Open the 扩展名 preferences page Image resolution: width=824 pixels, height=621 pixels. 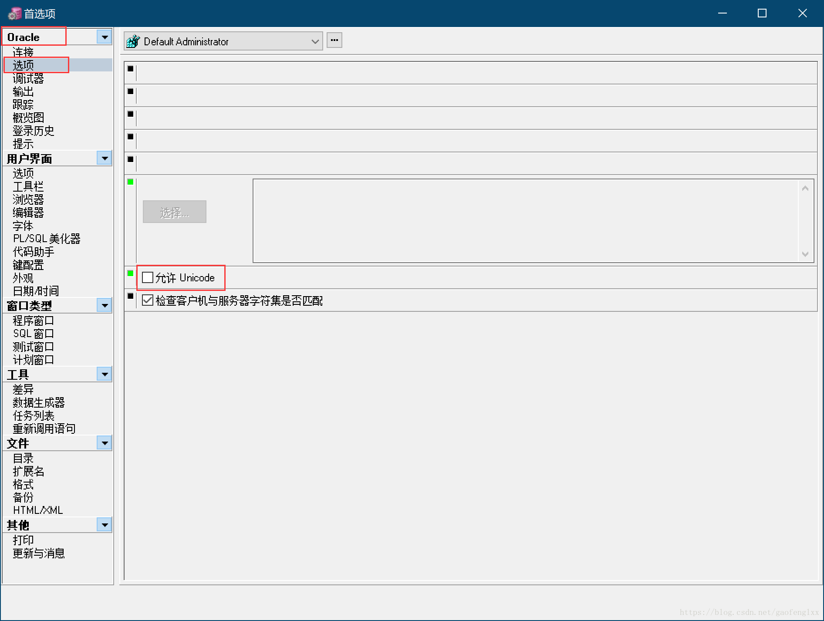(28, 471)
